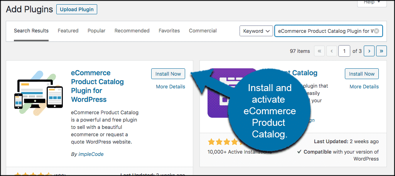Switch to the Search Results tab
Image resolution: width=395 pixels, height=176 pixels.
(x=31, y=31)
